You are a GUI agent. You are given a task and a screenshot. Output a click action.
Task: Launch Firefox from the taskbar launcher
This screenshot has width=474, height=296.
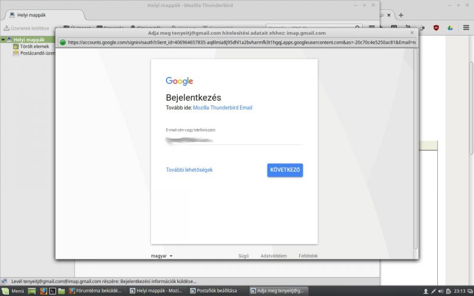coord(43,291)
